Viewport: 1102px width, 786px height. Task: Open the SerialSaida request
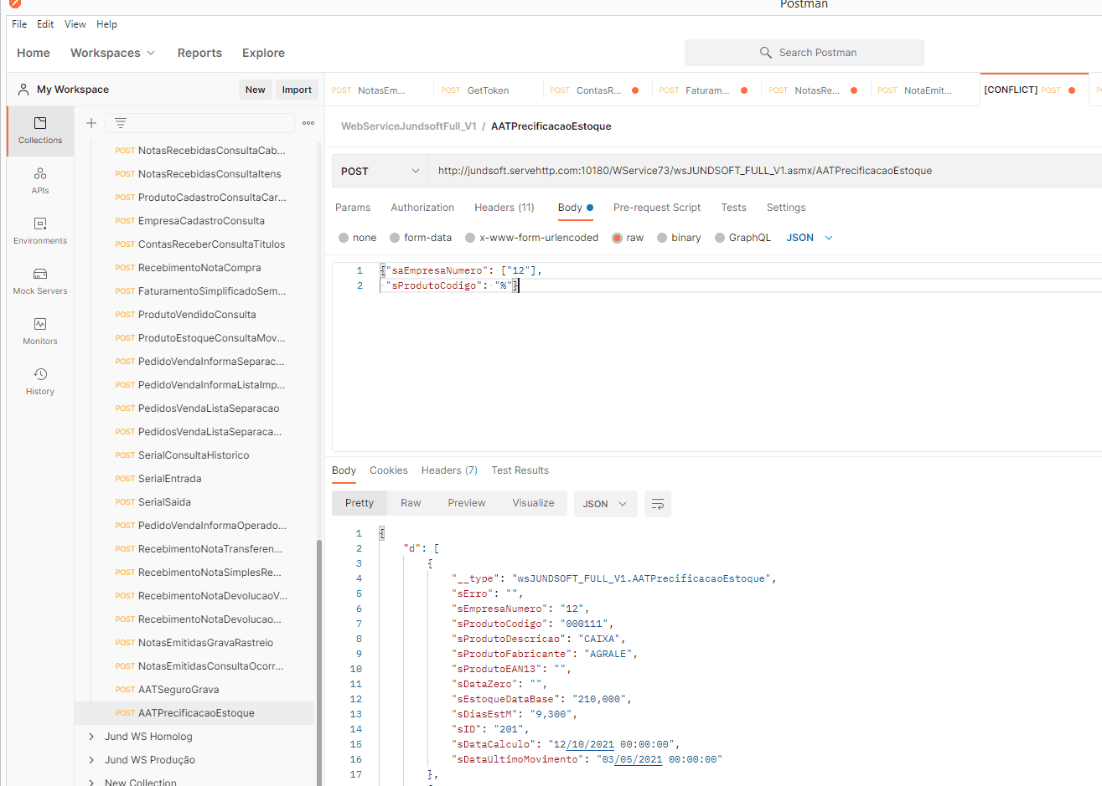point(194,502)
